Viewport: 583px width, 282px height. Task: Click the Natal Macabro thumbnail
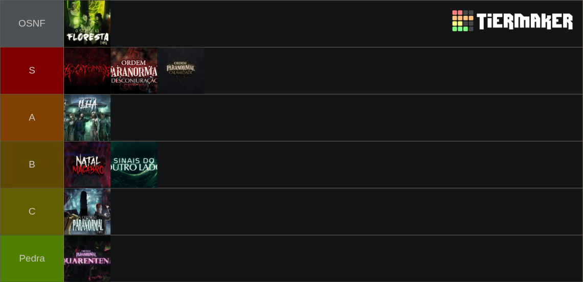[x=87, y=165]
